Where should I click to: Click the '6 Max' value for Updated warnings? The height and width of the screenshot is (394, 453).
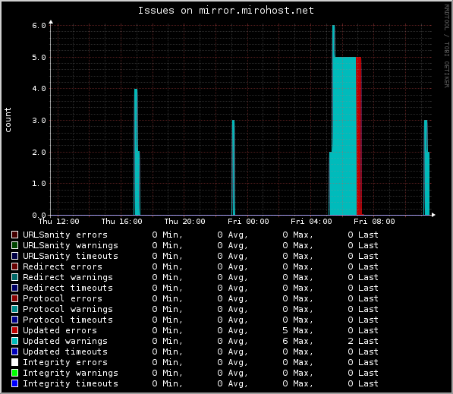(297, 341)
